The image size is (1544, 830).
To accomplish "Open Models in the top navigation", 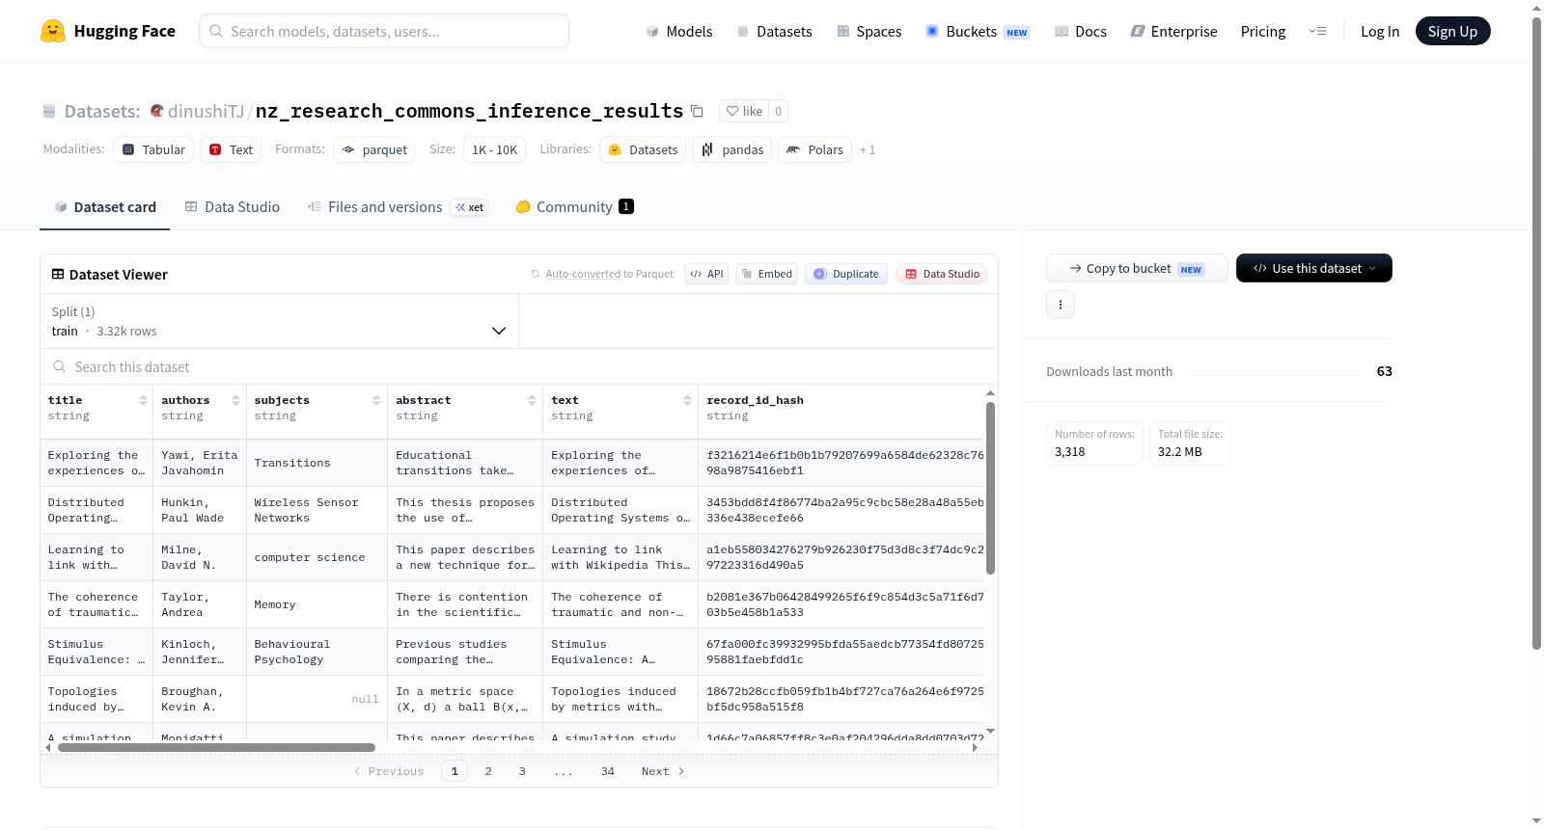I will point(679,31).
